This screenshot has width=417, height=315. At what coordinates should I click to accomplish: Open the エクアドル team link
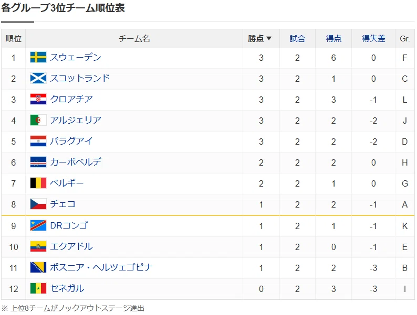click(71, 246)
